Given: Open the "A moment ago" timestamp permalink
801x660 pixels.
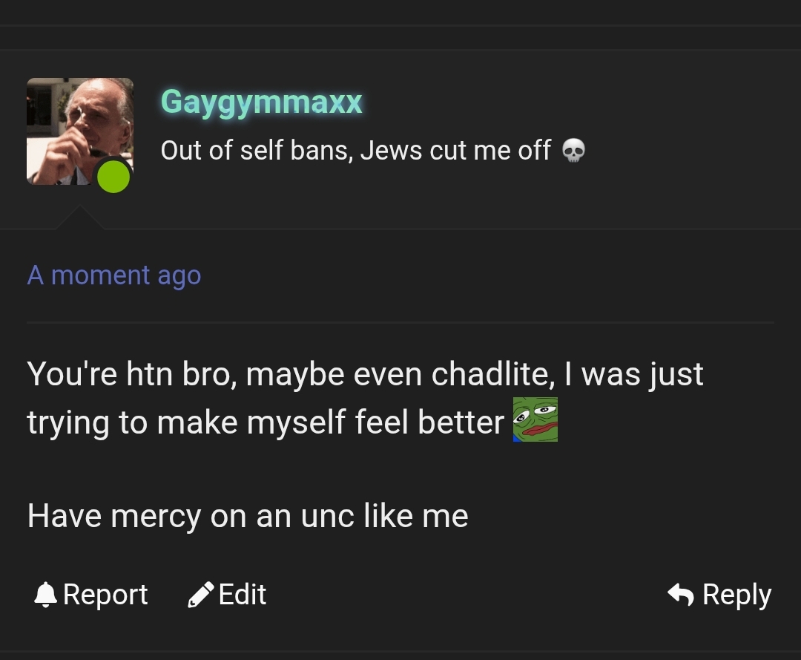Looking at the screenshot, I should [114, 275].
